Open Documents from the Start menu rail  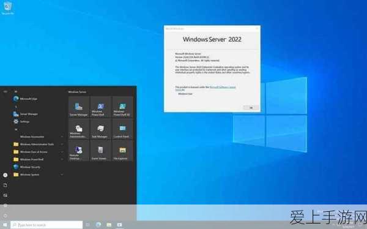(x=5, y=185)
